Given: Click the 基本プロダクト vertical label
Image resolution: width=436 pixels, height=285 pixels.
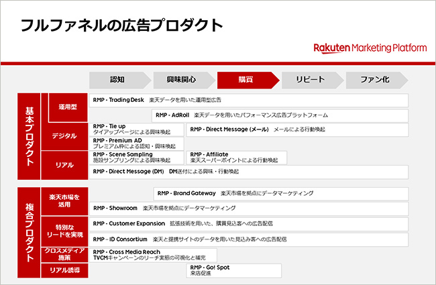Looking at the screenshot, I should (29, 136).
